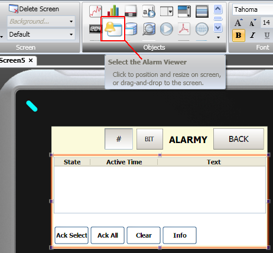Click the Ack All button

pos(108,235)
